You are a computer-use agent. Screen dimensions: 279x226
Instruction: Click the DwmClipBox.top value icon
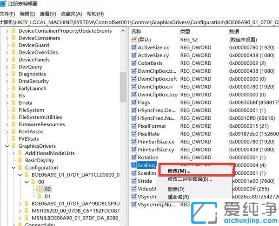tap(133, 95)
